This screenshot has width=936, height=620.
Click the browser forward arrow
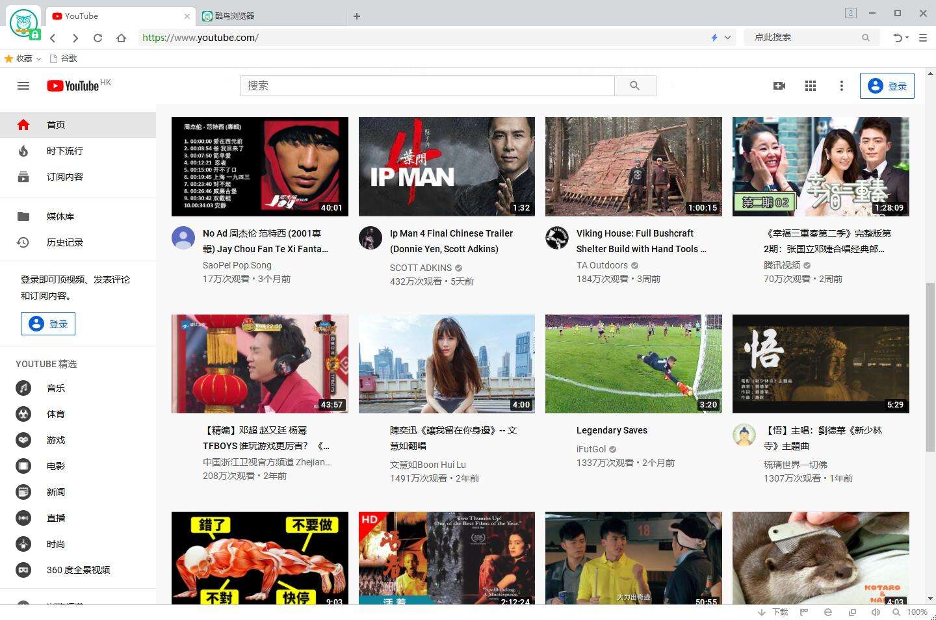coord(75,38)
